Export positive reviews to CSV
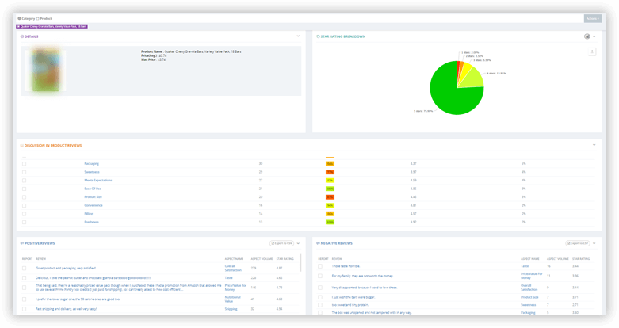Viewport: 619px width, 328px height. 282,243
